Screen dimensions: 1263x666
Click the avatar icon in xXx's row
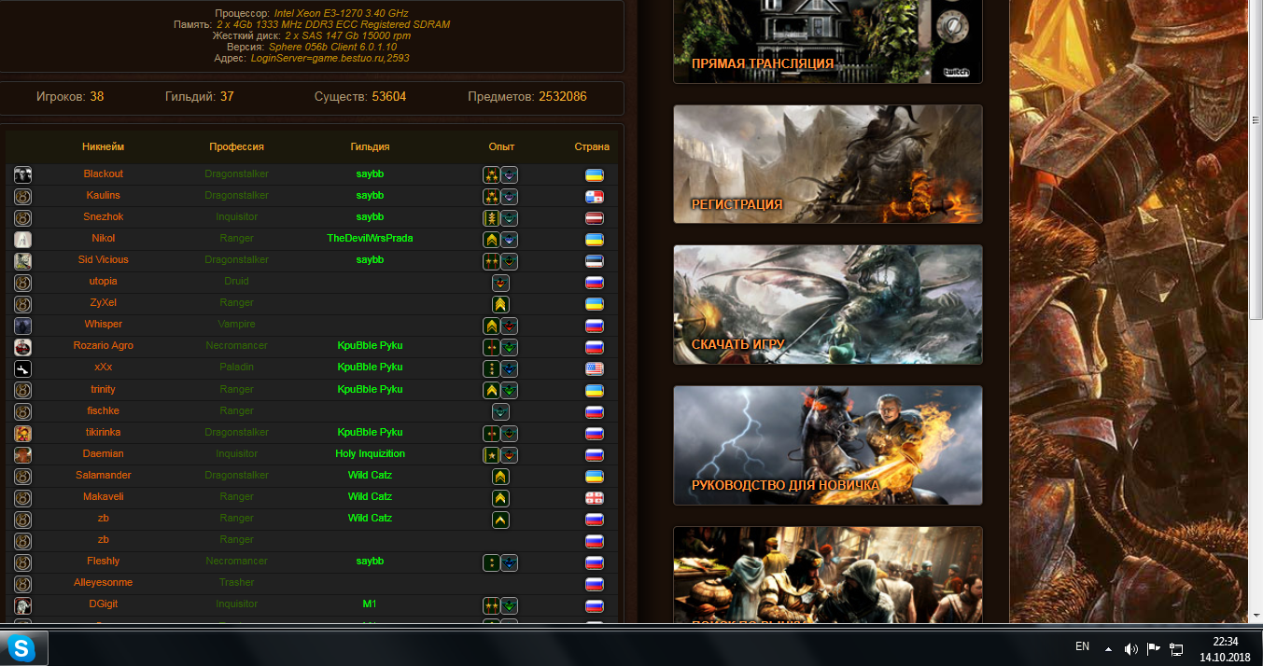click(23, 368)
